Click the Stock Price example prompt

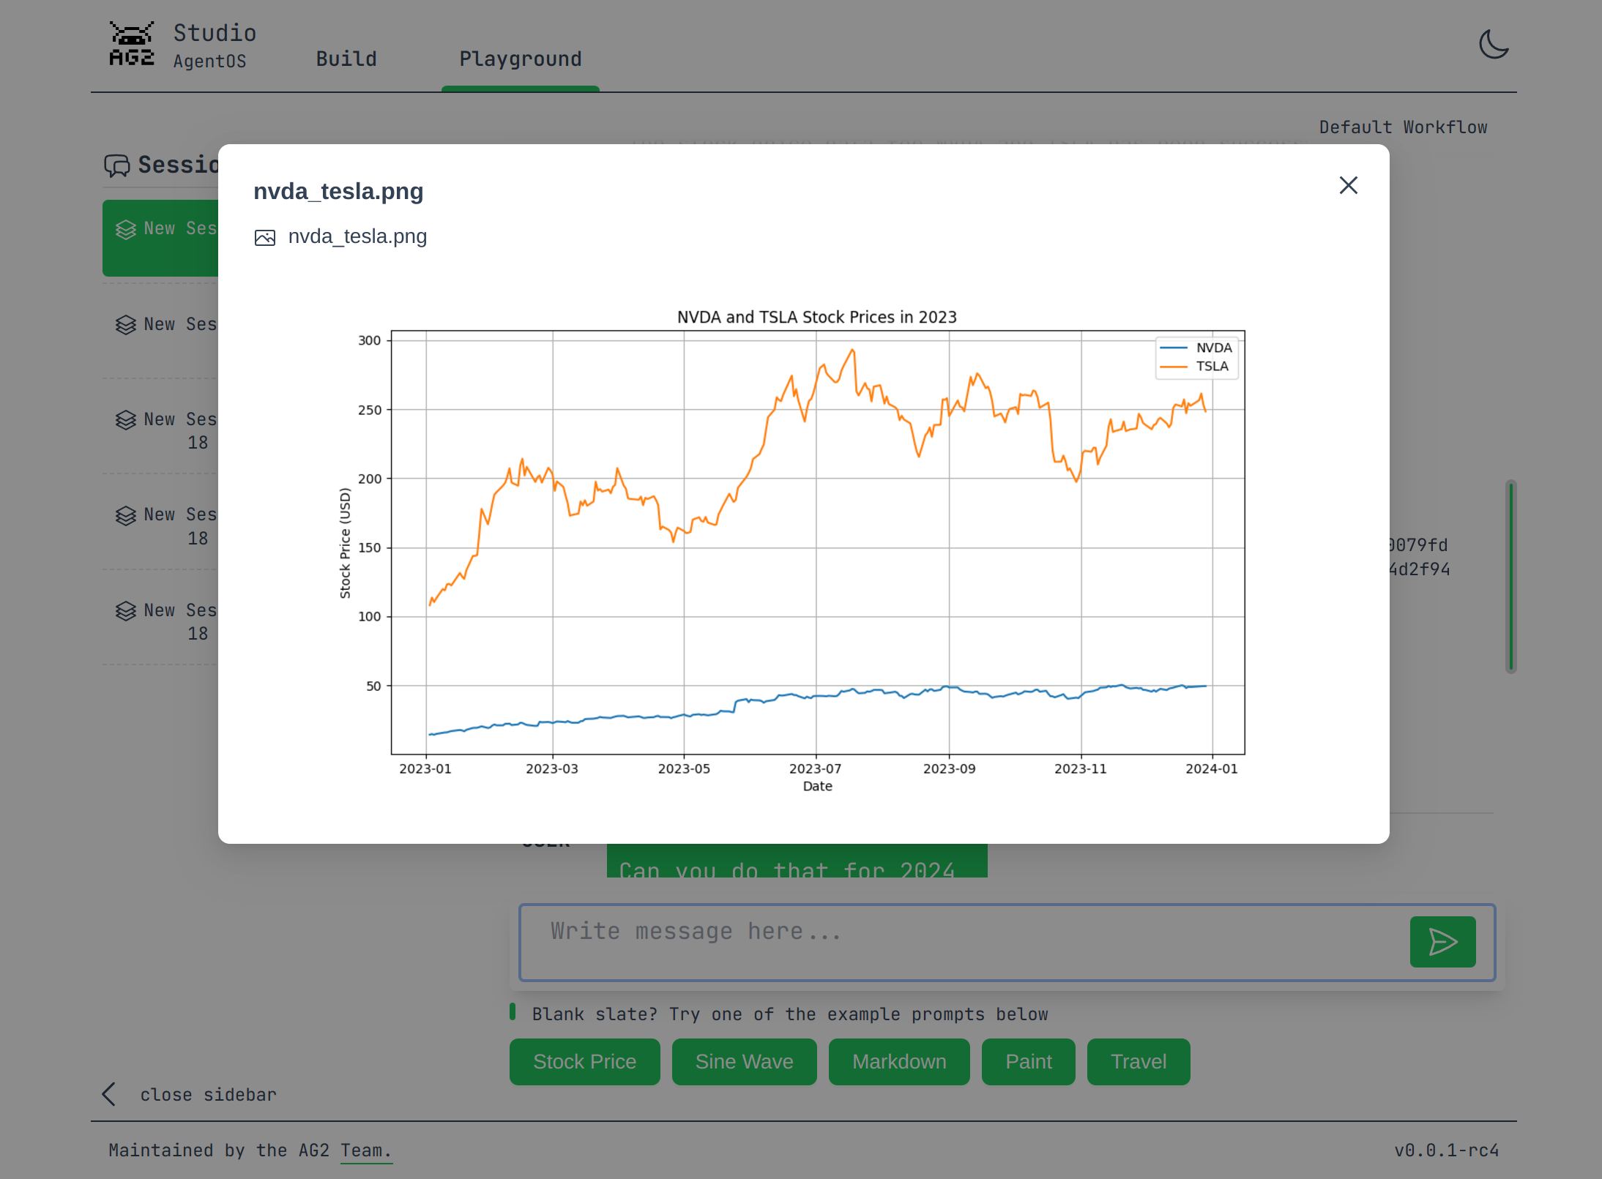tap(584, 1061)
